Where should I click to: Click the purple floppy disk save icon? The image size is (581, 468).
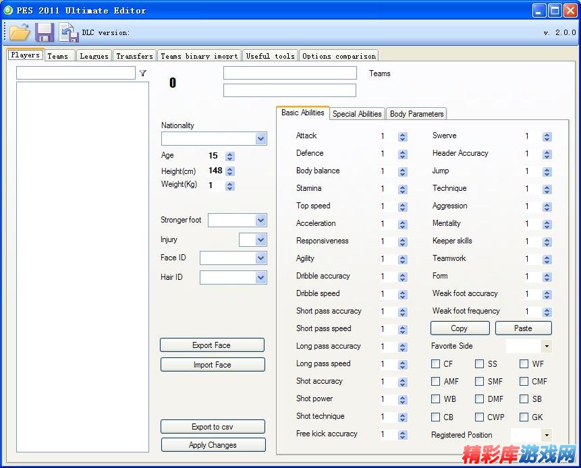tap(45, 32)
